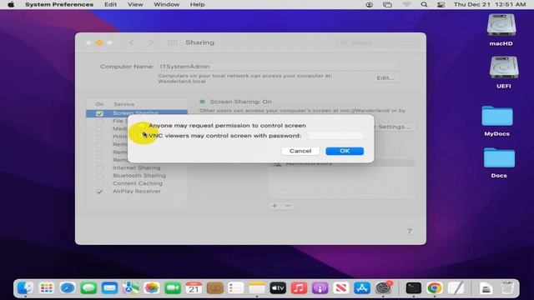Viewport: 534px width, 300px height.
Task: Enable Anyone may request permission checkbox
Action: click(141, 126)
